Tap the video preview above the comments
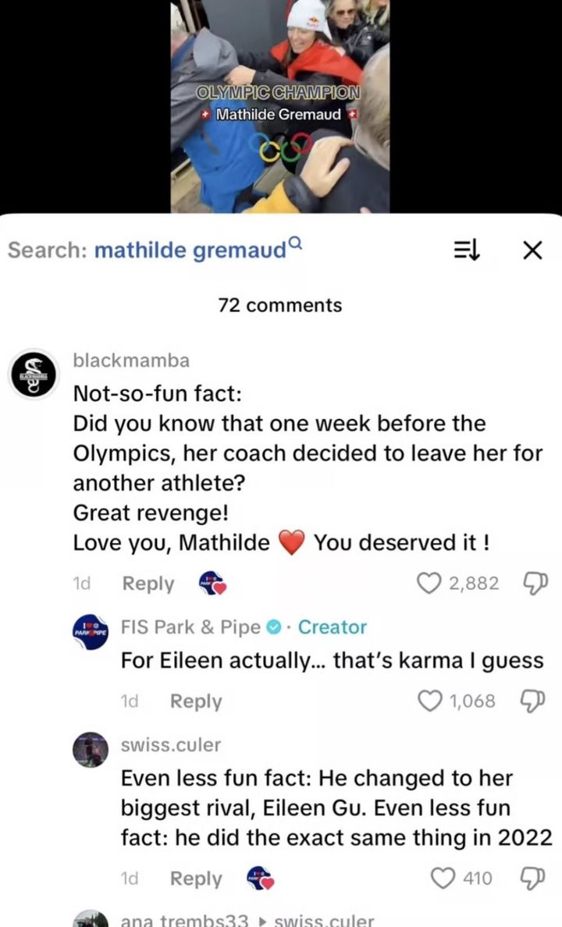Image resolution: width=562 pixels, height=927 pixels. coord(280,106)
